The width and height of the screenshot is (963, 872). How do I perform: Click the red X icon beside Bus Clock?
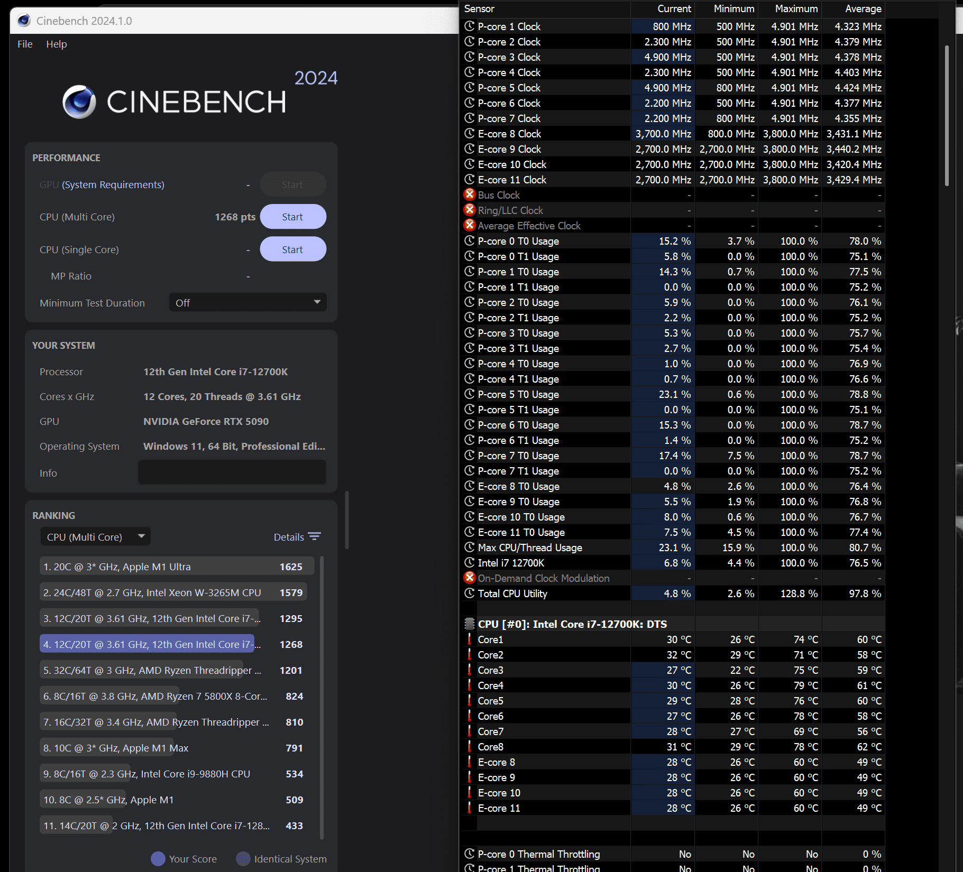click(469, 194)
